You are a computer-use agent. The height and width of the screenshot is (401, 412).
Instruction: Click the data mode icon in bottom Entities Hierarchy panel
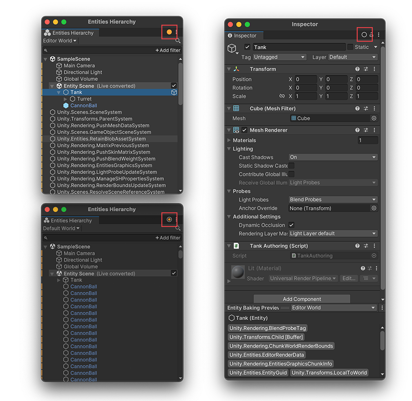pyautogui.click(x=169, y=219)
